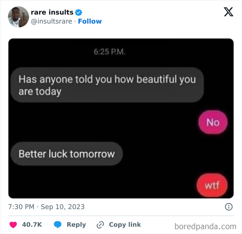The image size is (242, 234).
Task: Click the blue reply speech bubble icon
Action: coord(58,225)
